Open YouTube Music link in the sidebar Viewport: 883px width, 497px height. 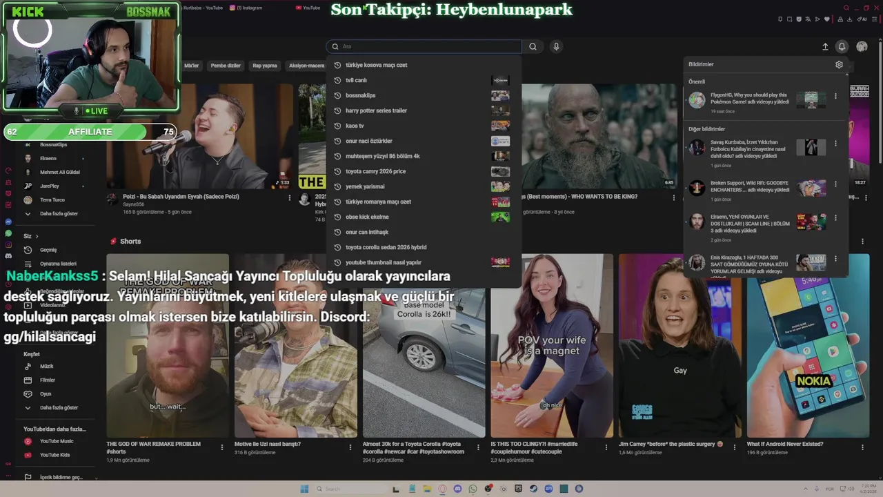56,441
